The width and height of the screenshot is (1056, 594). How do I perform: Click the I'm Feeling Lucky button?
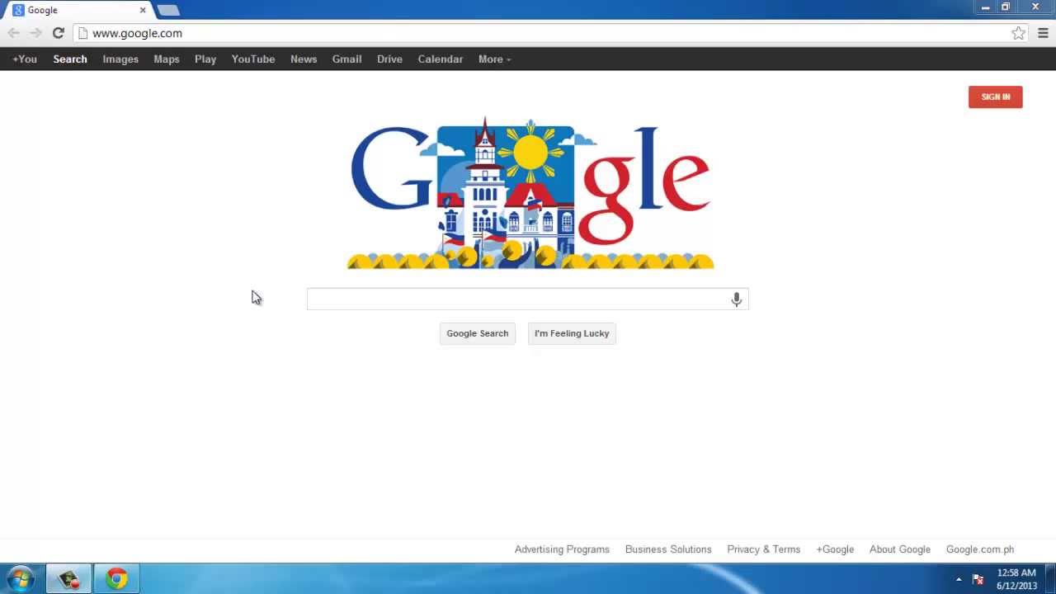pyautogui.click(x=572, y=333)
